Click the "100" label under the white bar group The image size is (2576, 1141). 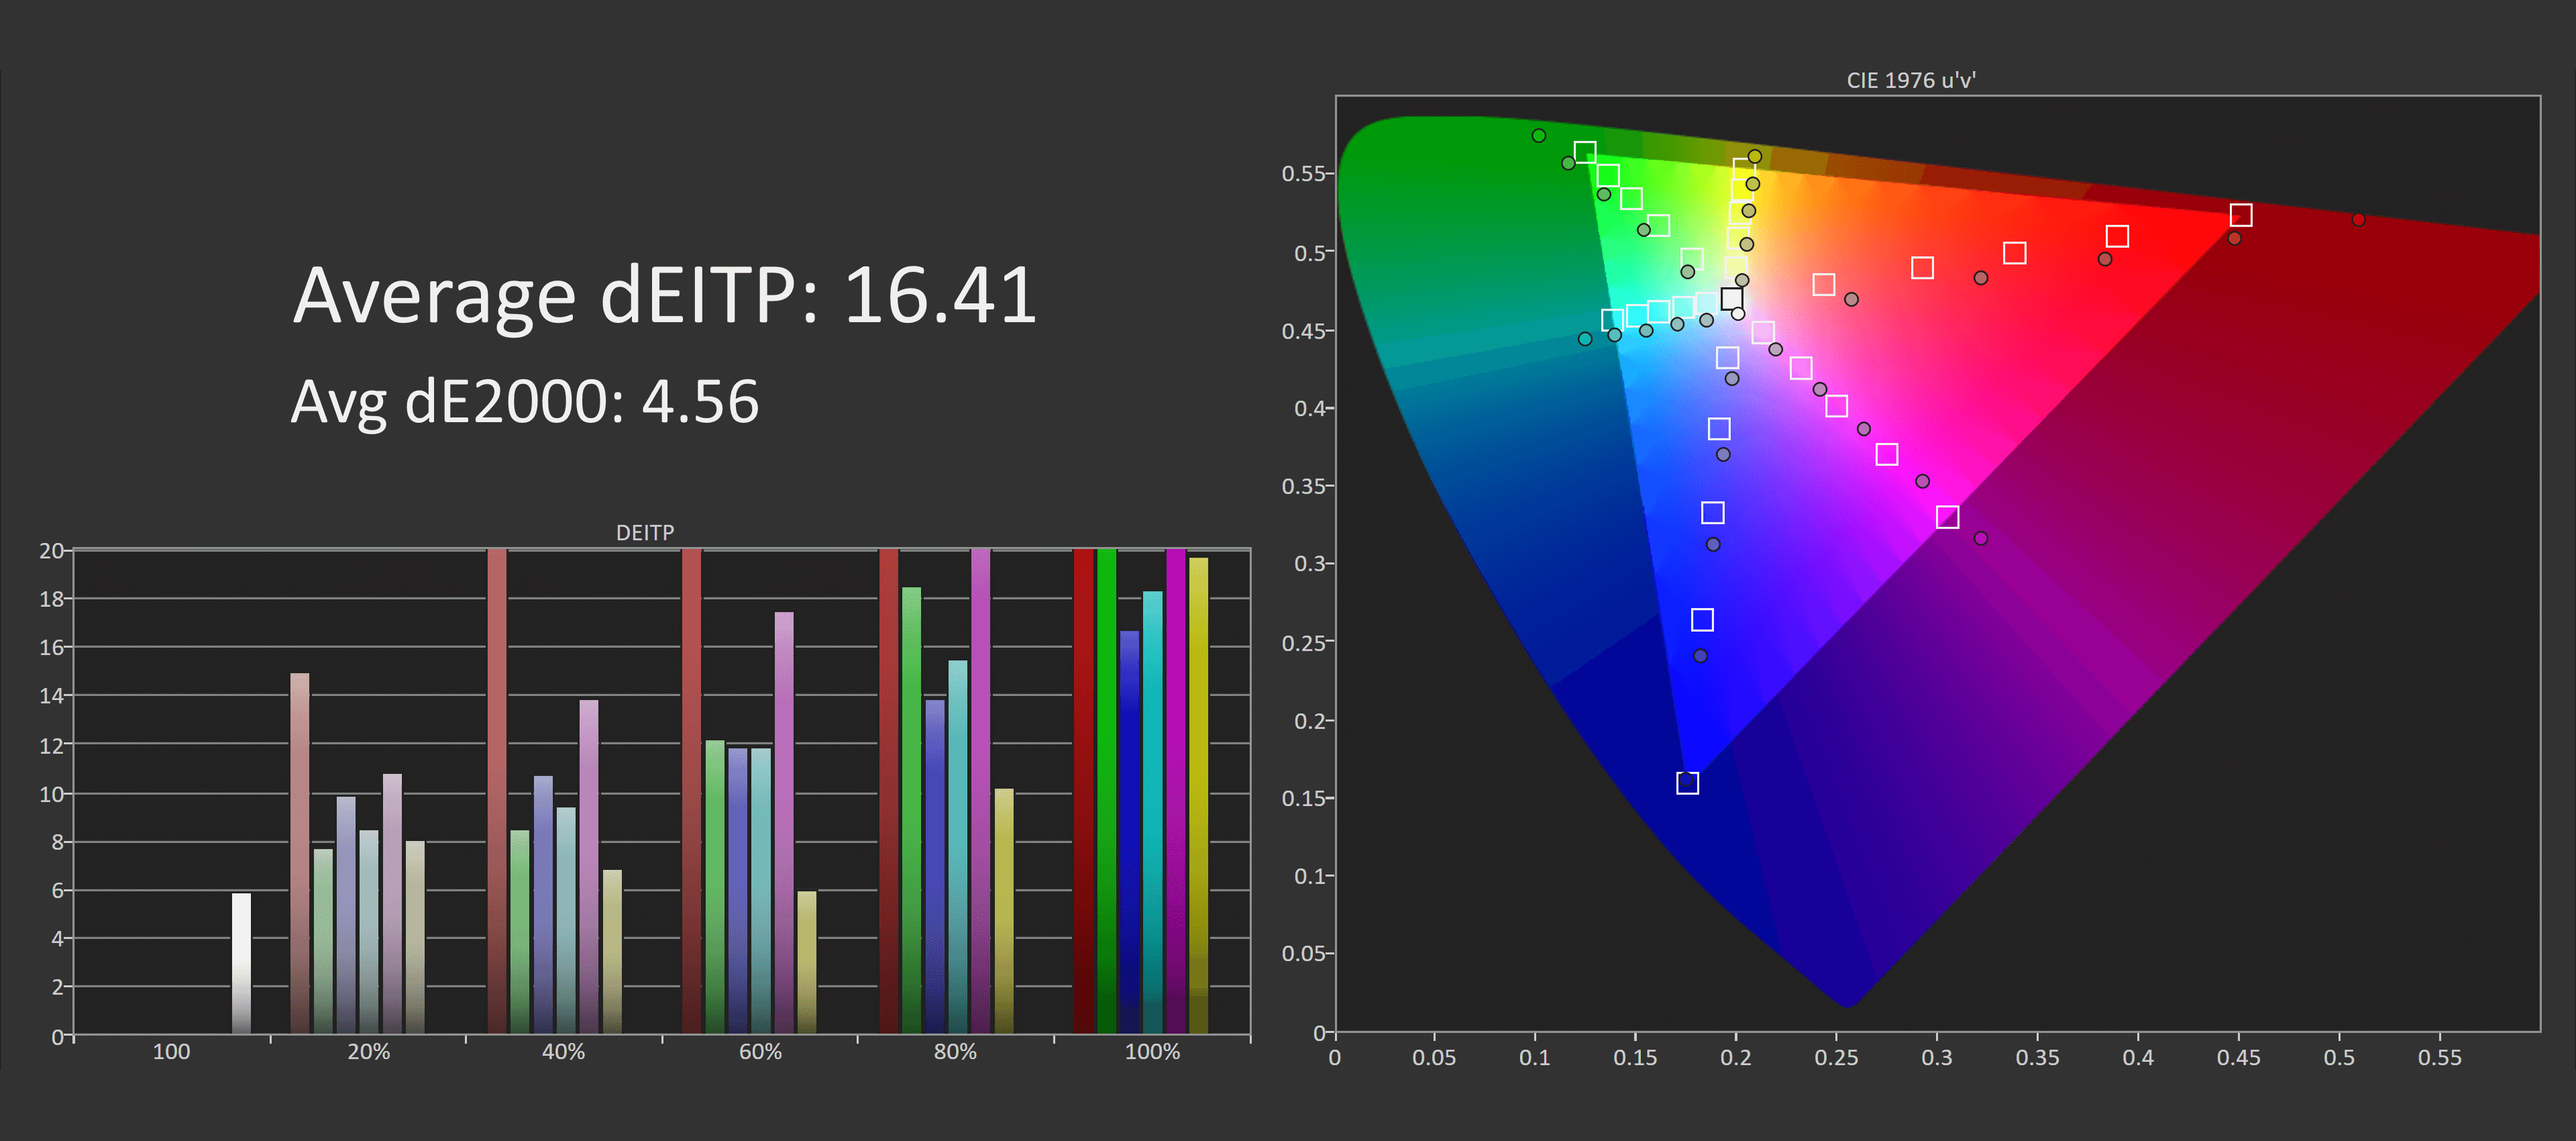[x=171, y=1052]
